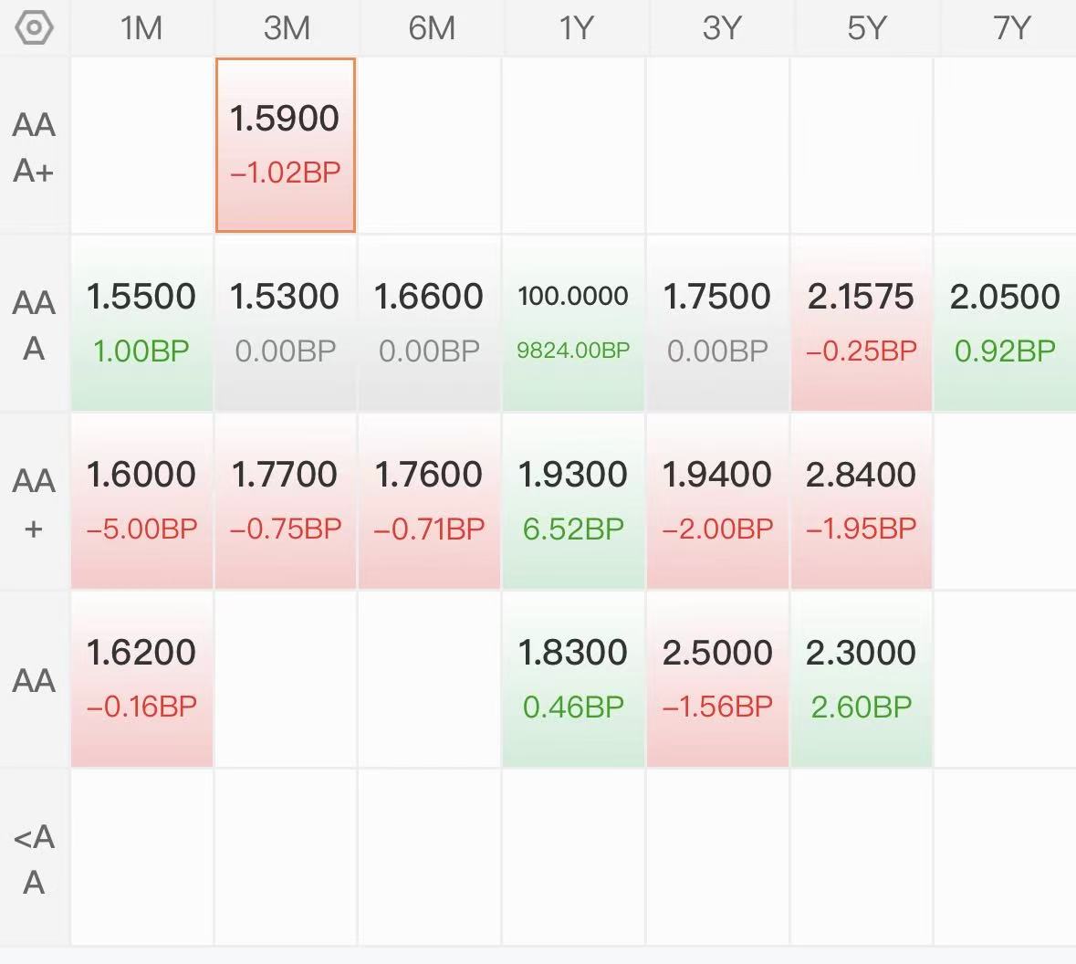Open AA 3Y cell showing 2.5000
The image size is (1076, 964).
tap(717, 678)
